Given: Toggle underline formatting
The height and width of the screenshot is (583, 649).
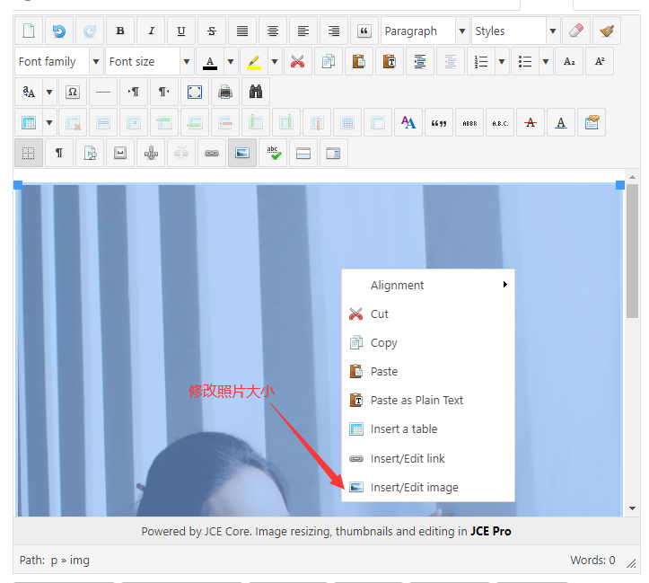Looking at the screenshot, I should [181, 31].
